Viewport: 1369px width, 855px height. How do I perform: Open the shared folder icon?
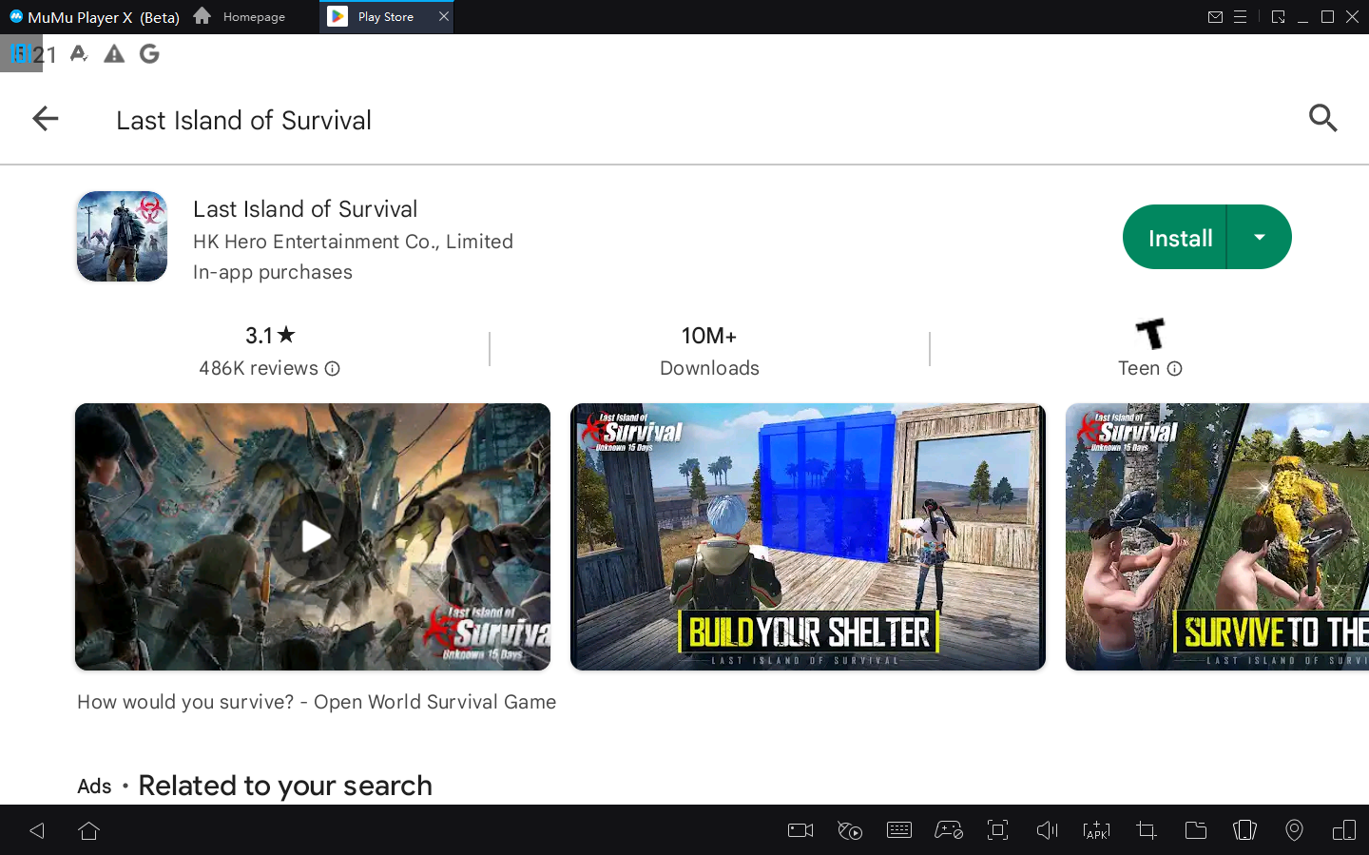click(1195, 830)
